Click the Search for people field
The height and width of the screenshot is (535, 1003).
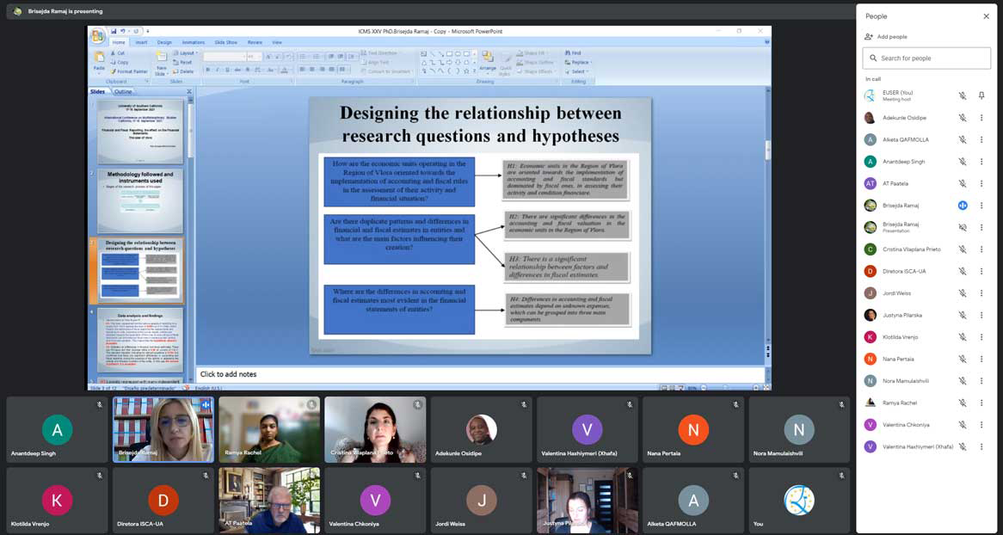coord(926,58)
